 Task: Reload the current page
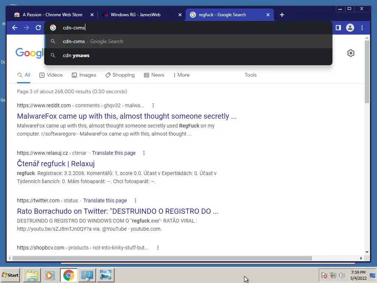coord(38,28)
